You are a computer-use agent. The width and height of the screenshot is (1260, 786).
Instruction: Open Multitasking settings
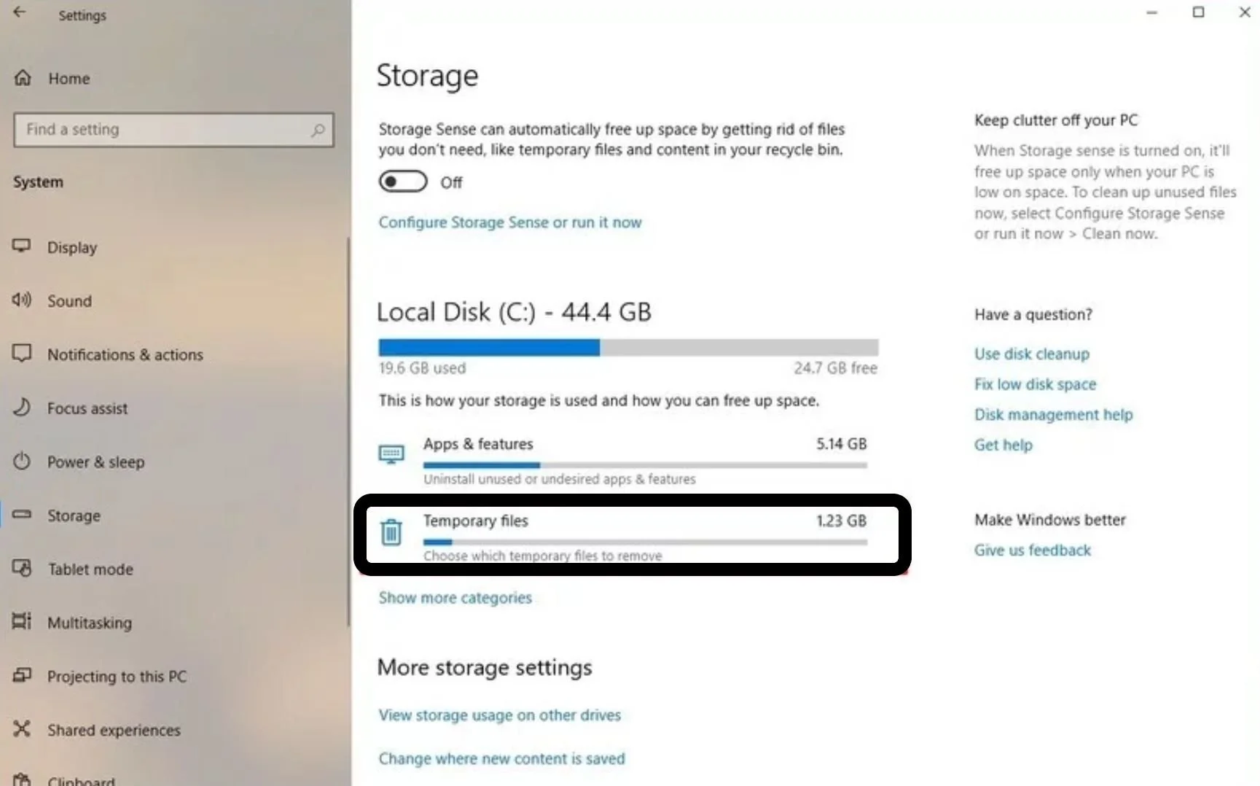pos(90,623)
